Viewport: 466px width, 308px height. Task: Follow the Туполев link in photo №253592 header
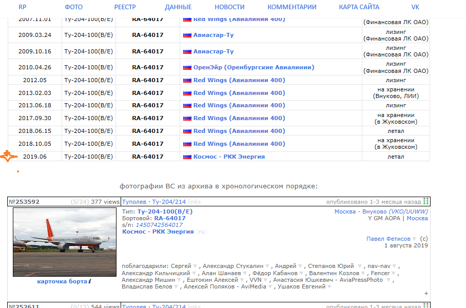coord(134,202)
